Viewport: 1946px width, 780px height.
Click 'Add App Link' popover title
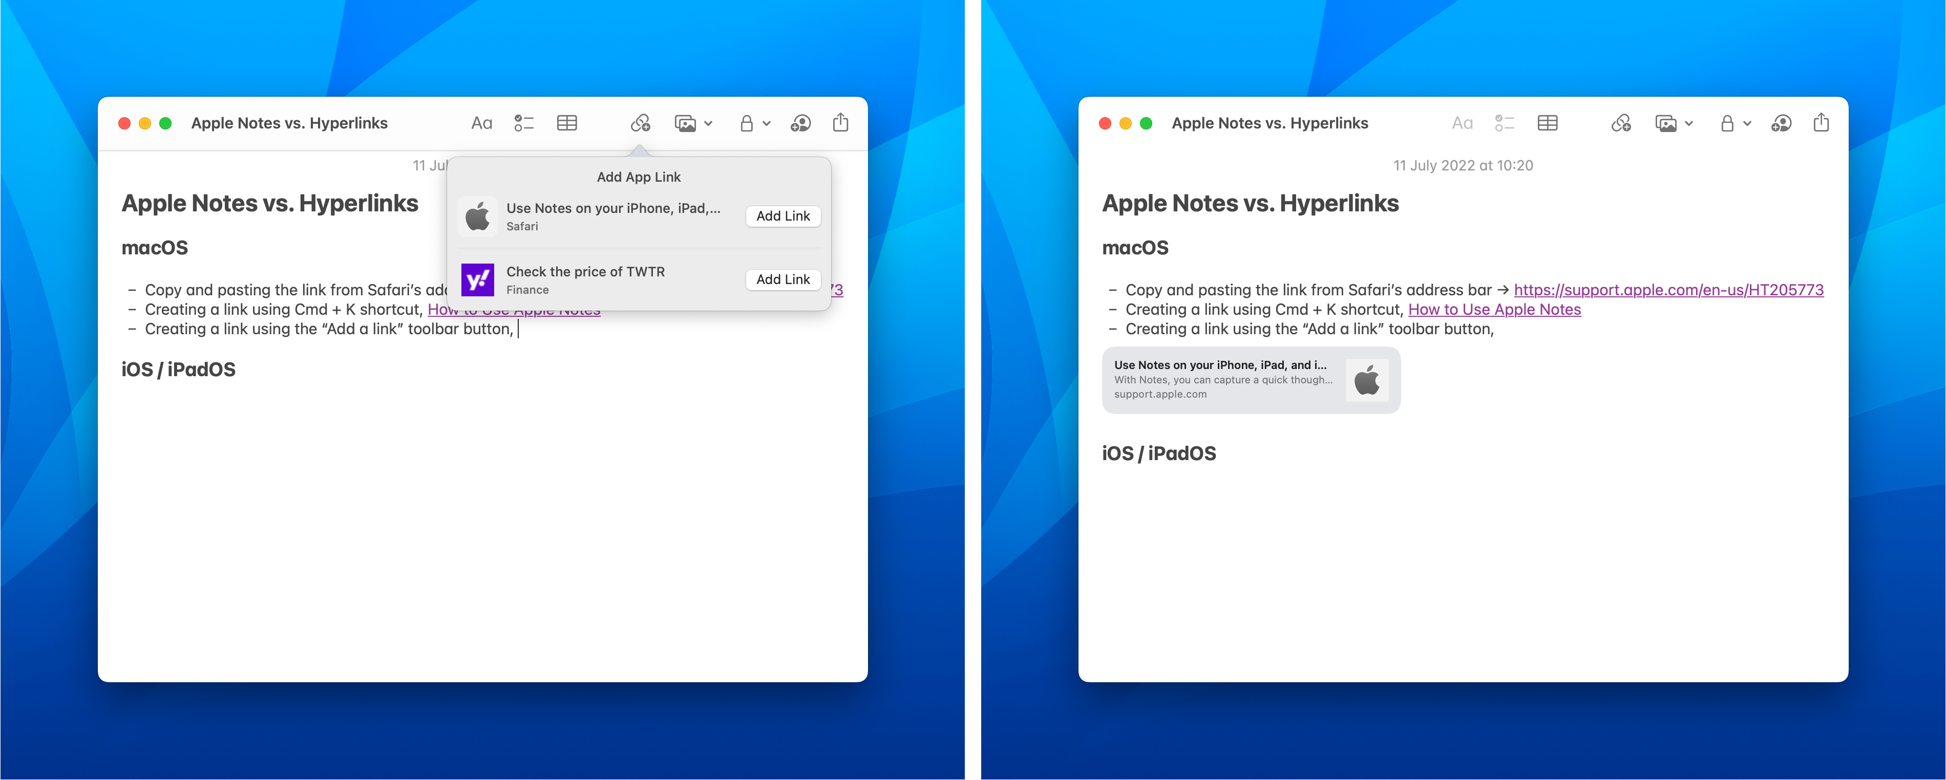pos(639,177)
